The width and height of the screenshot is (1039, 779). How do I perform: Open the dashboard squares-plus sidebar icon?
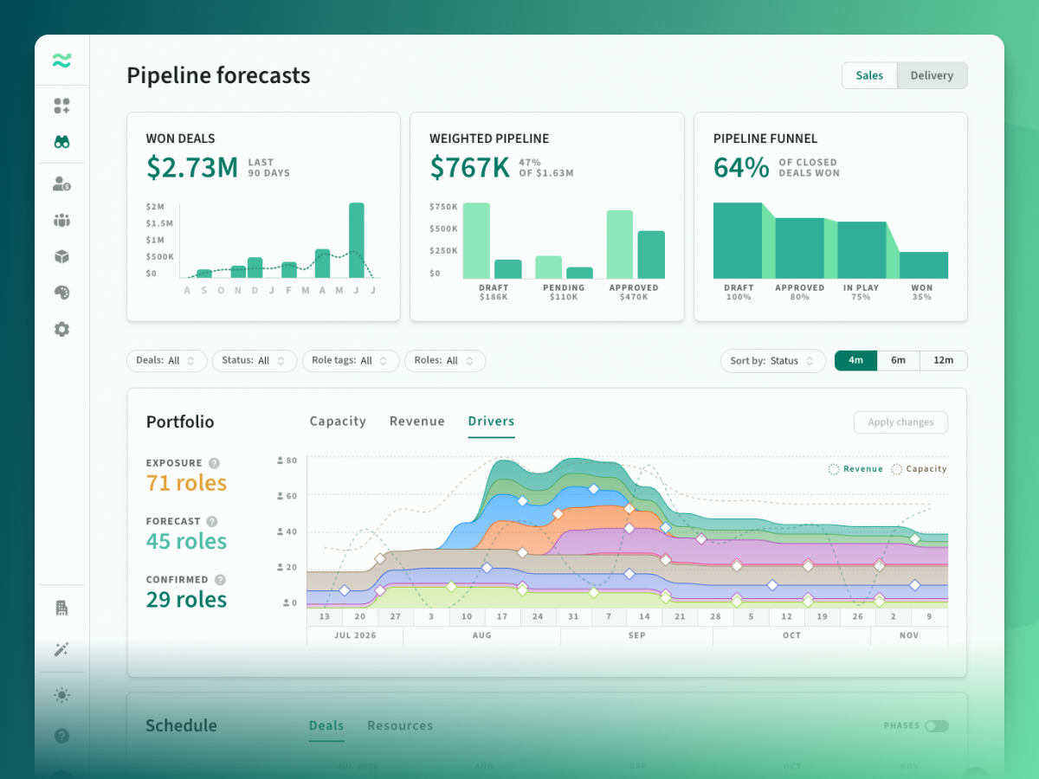click(61, 106)
